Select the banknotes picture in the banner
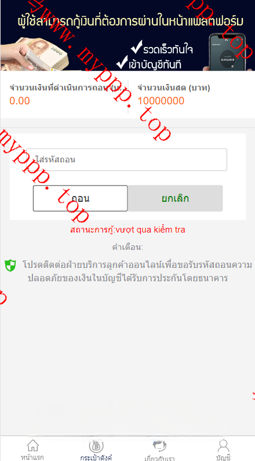Viewport: 255px width, 461px height. 37,53
